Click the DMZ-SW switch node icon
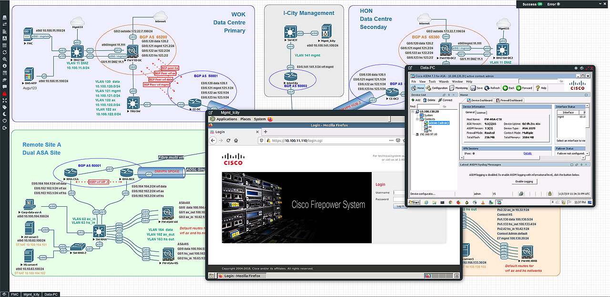The width and height of the screenshot is (610, 297). click(x=76, y=51)
